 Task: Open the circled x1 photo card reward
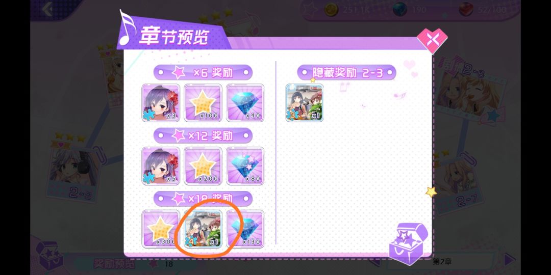(x=203, y=229)
